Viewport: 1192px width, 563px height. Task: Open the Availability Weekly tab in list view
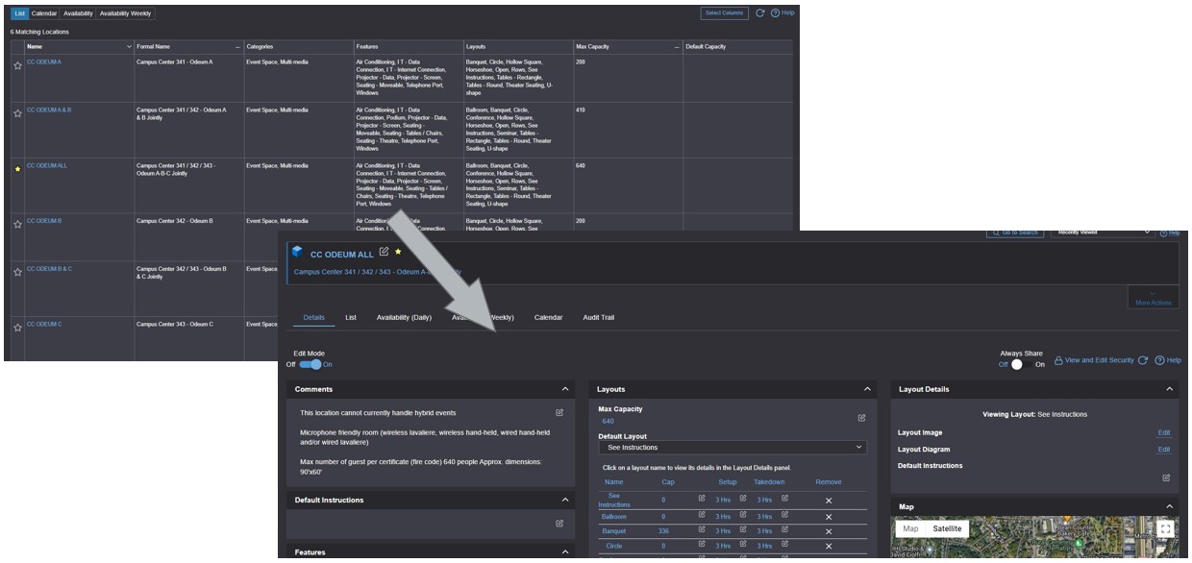coord(126,13)
